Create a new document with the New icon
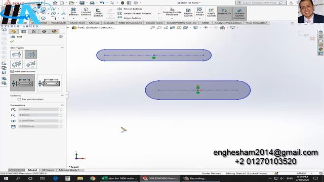This screenshot has height=182, width=324. click(x=62, y=3)
